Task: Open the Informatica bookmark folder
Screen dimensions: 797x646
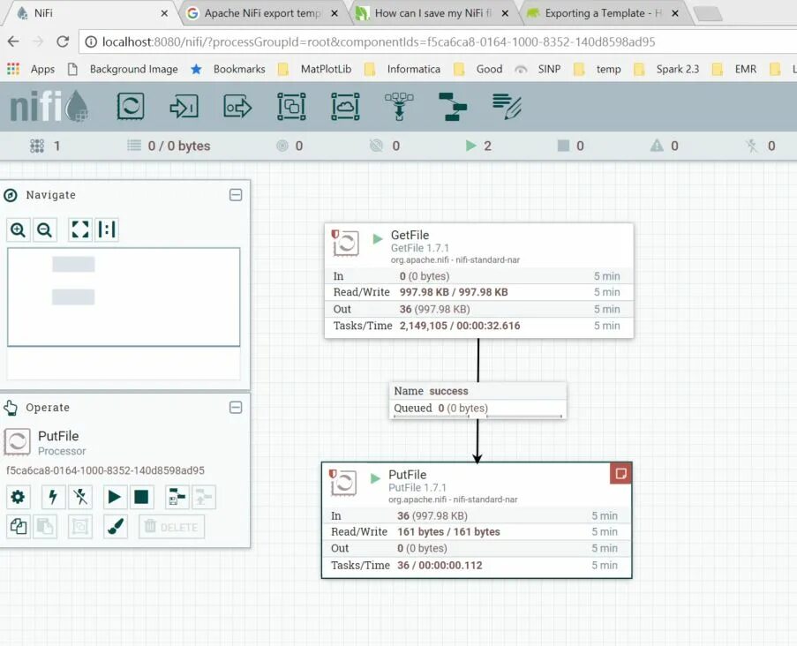Action: (402, 69)
